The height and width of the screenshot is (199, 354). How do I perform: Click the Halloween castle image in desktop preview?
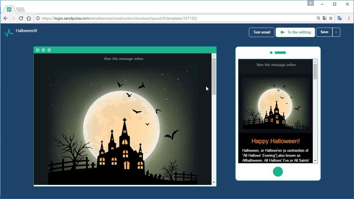[123, 125]
